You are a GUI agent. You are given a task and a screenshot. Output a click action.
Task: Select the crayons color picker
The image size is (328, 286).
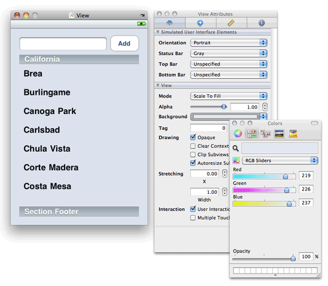click(293, 134)
